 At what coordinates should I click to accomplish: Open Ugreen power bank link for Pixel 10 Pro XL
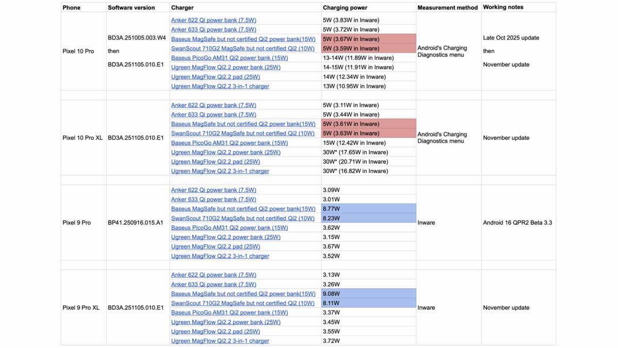[x=226, y=152]
